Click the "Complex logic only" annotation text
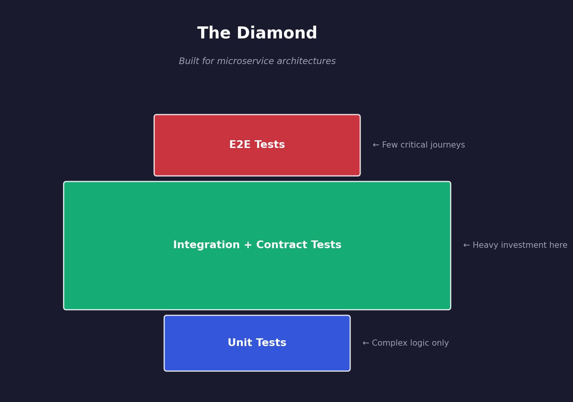 click(410, 343)
